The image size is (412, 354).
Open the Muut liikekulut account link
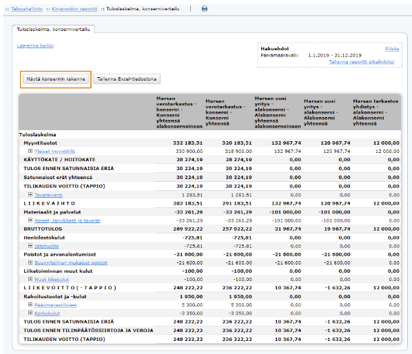coord(52,280)
